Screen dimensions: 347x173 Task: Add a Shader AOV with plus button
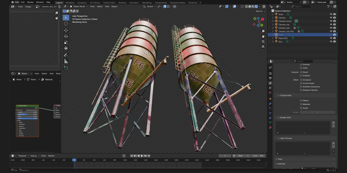pos(333,123)
